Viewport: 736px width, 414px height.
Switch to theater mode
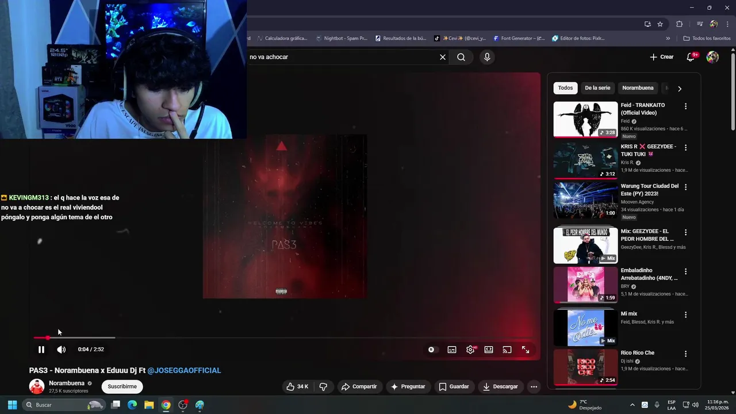click(x=489, y=350)
